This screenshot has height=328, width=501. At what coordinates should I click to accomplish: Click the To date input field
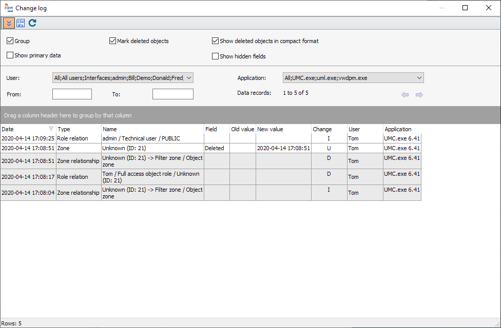[172, 94]
